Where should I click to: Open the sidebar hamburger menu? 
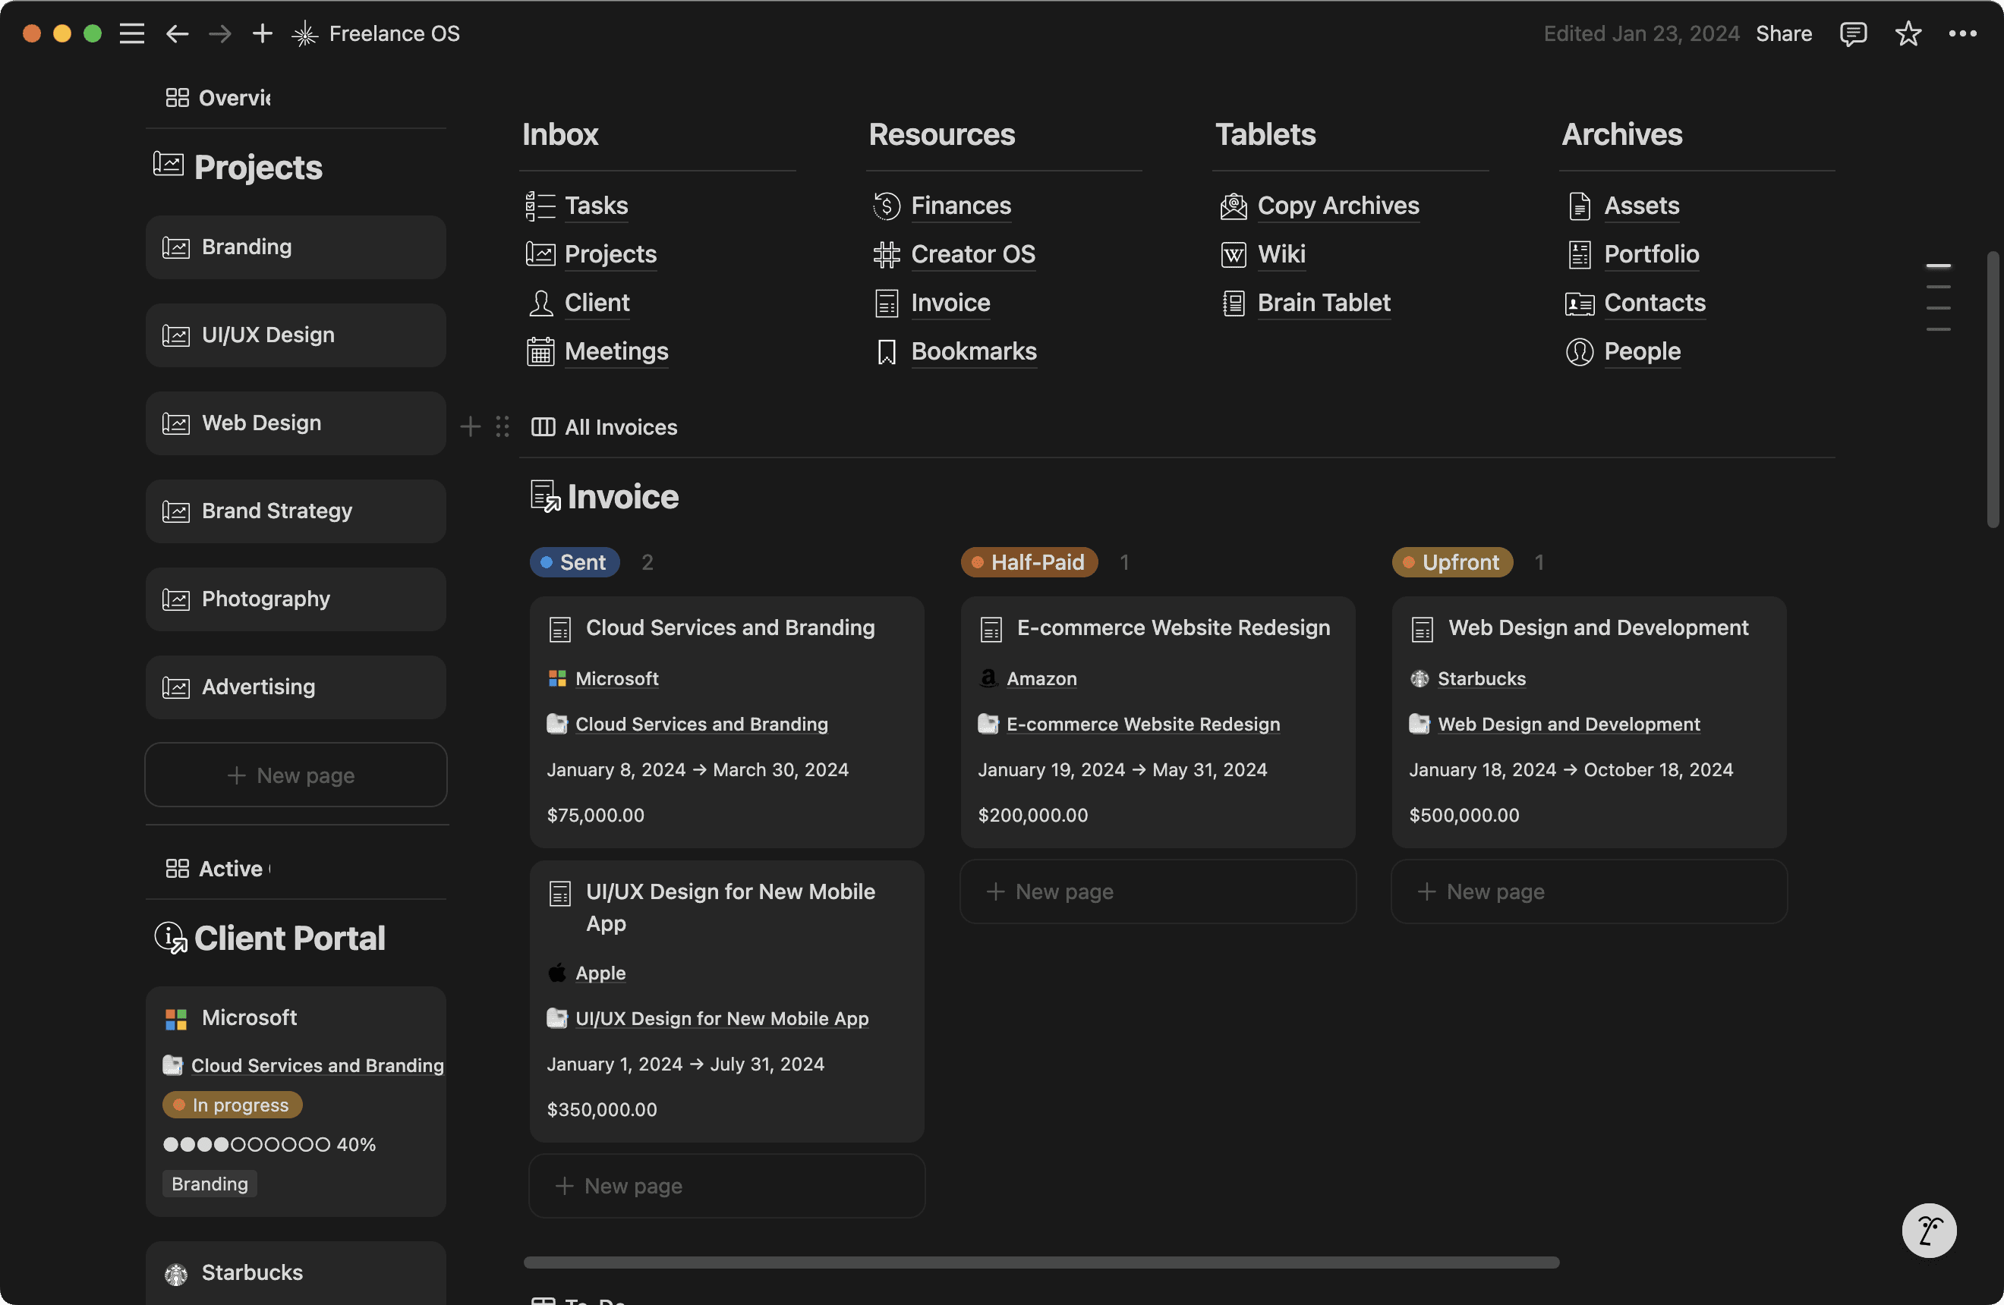point(131,33)
